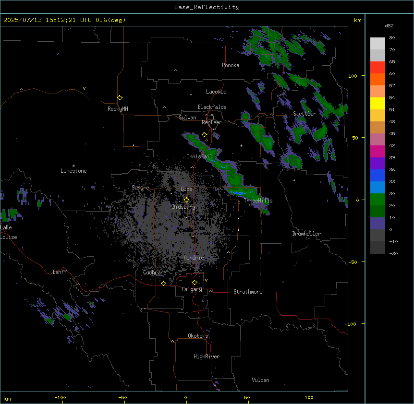Click the yellow V marker northwest of RockyMH
The height and width of the screenshot is (404, 414).
[84, 88]
